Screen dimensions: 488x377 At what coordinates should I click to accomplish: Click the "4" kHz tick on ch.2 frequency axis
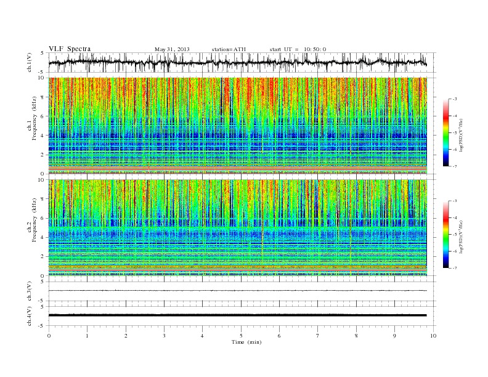pyautogui.click(x=43, y=237)
